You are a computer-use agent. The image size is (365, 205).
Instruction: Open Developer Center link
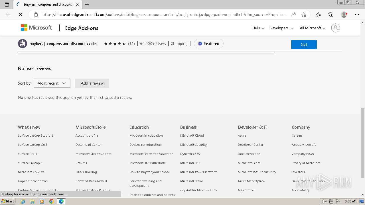250,145
